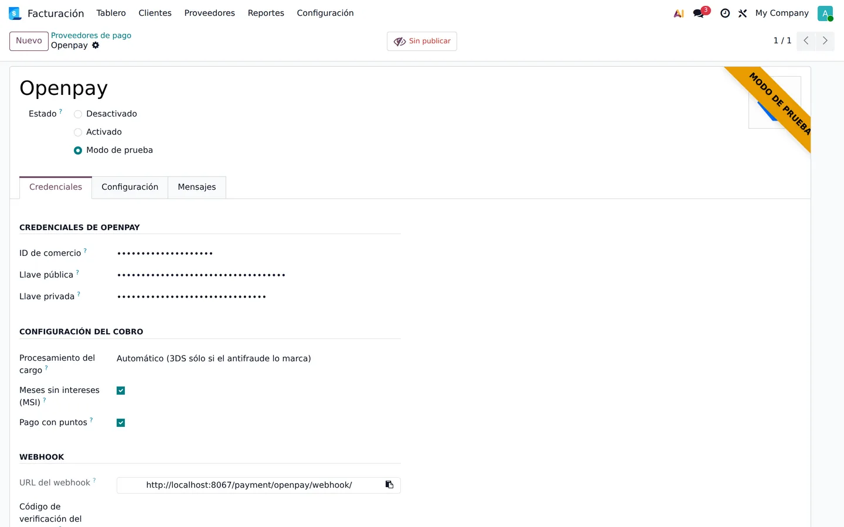Show help tooltip for Llave privada
This screenshot has height=527, width=844.
pos(79,294)
